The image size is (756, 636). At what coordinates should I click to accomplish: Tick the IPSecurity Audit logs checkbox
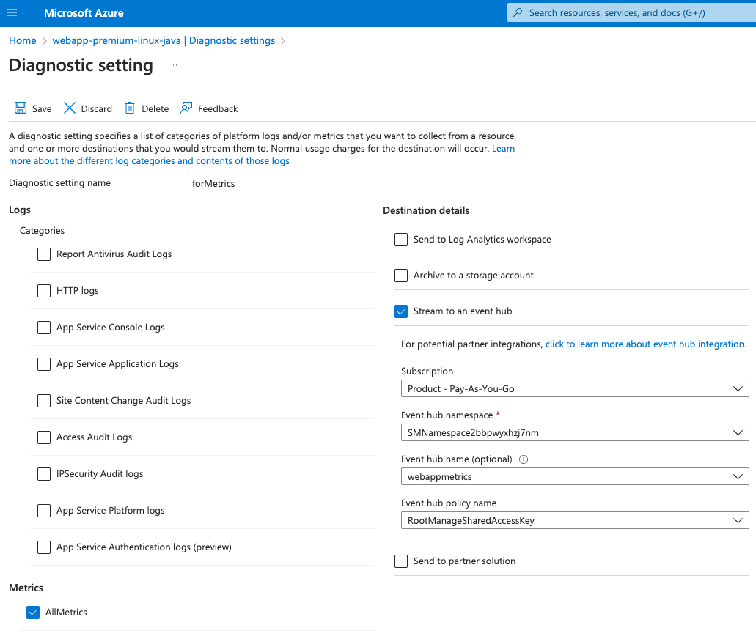pyautogui.click(x=44, y=473)
